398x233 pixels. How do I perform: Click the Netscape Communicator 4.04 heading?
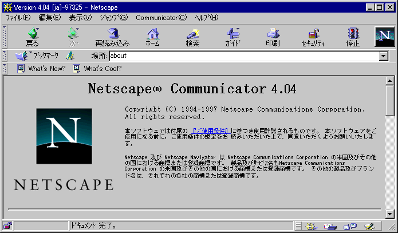[x=192, y=89]
